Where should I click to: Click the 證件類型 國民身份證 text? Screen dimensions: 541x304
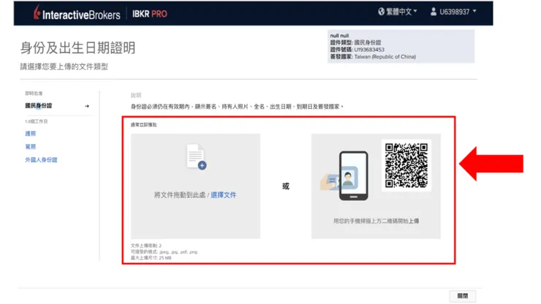pos(355,42)
